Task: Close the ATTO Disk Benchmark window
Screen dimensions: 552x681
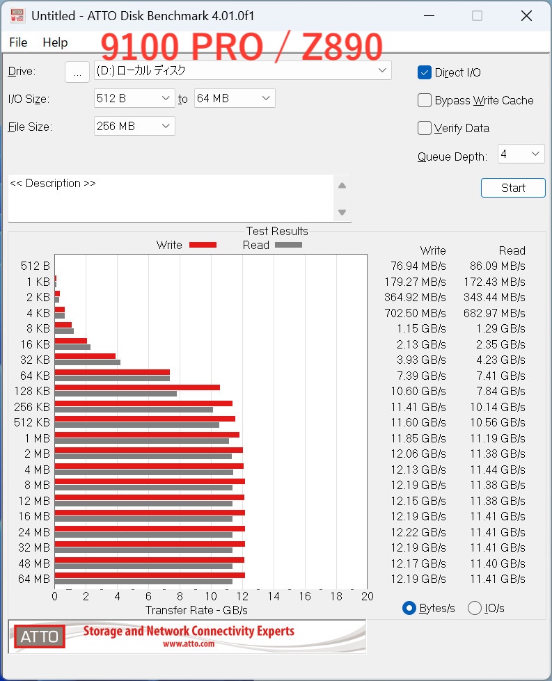Action: 526,15
